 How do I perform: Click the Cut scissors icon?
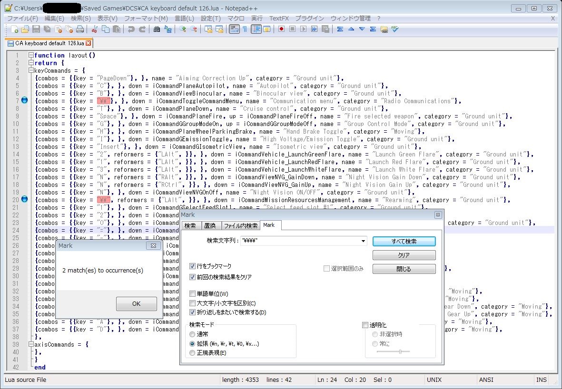click(95, 29)
